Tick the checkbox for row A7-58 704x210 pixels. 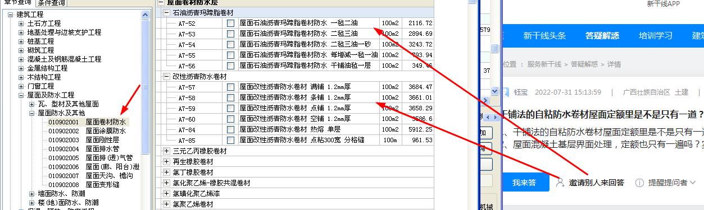230,98
